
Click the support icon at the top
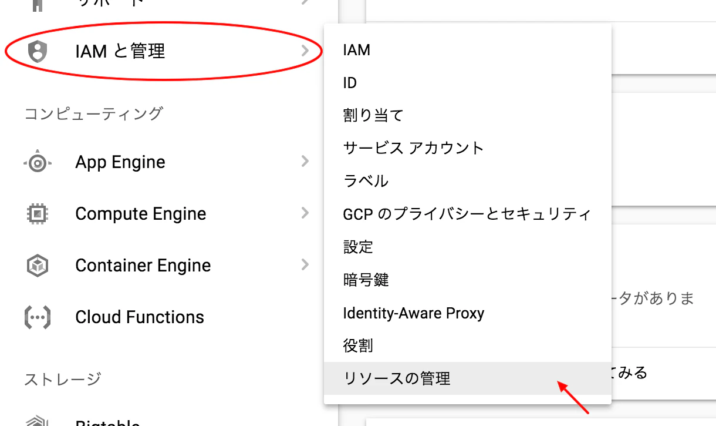[x=36, y=4]
